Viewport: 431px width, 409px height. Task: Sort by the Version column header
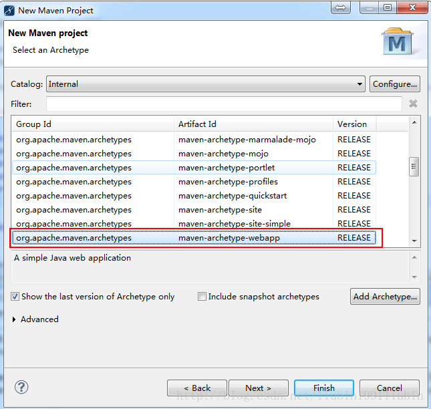[x=355, y=124]
